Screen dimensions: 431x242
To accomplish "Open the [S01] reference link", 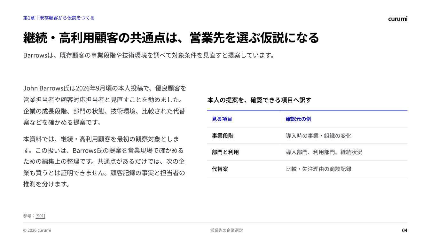I will click(40, 216).
